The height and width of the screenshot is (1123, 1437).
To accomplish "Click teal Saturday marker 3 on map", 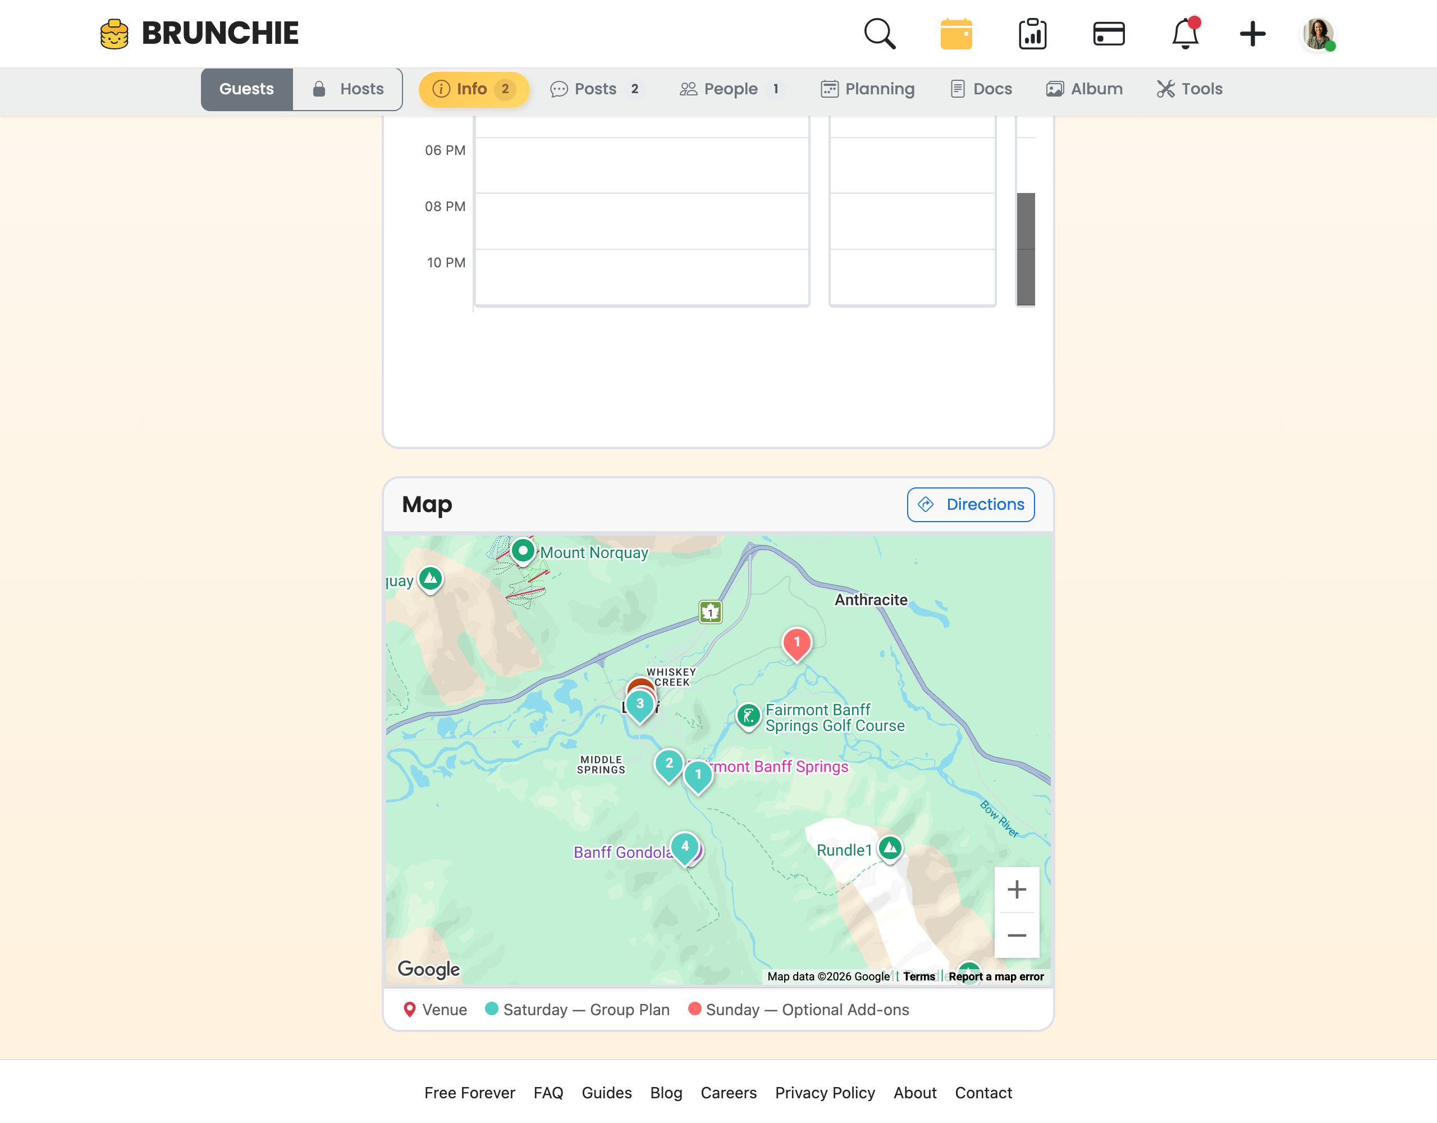I will (x=639, y=706).
